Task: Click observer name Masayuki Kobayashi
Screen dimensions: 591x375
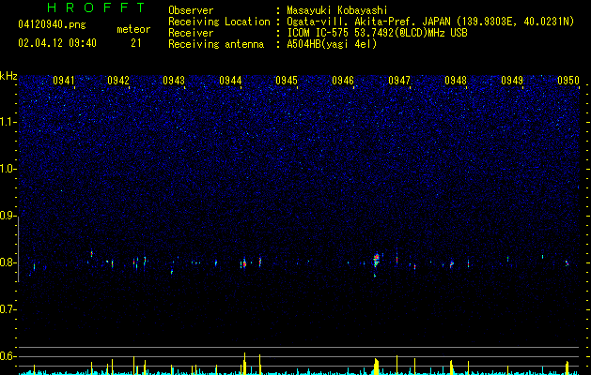Action: [337, 10]
